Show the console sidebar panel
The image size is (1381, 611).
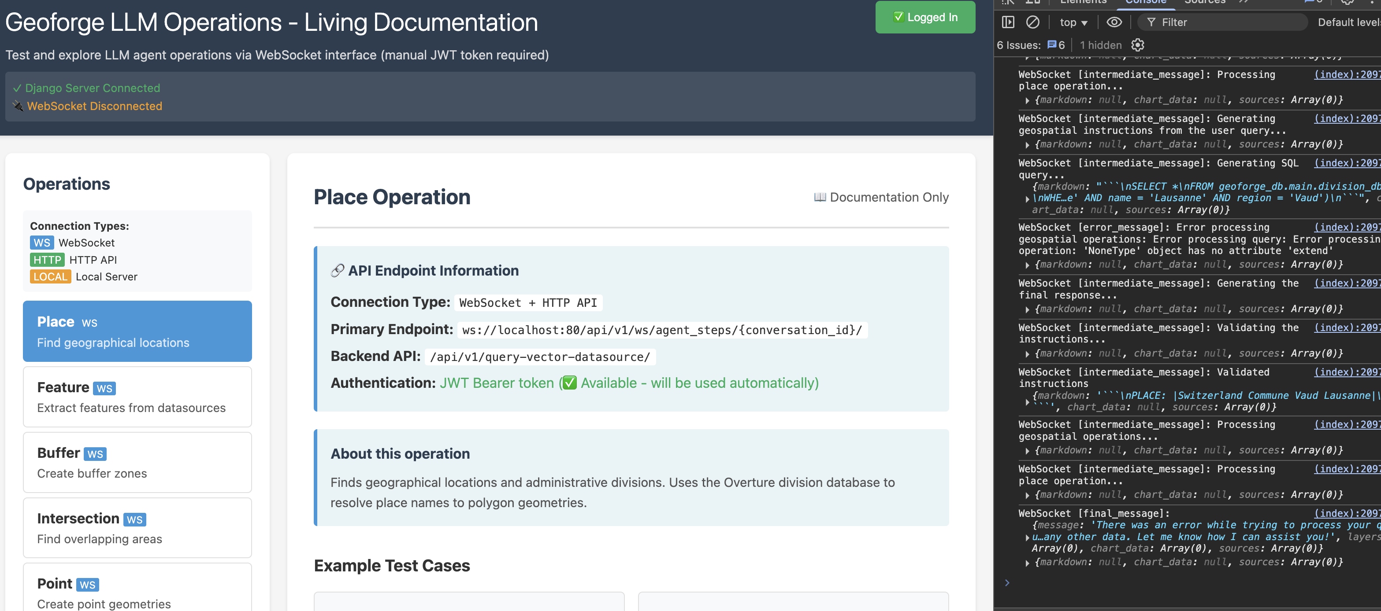click(x=1009, y=22)
